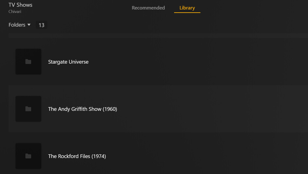Click the folder icon beside The Andy Griffith Show

click(x=28, y=109)
